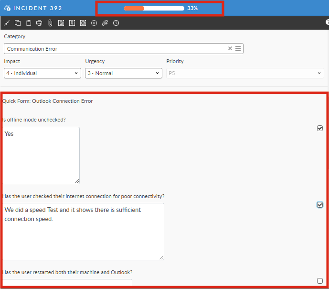
Task: Click the 33% progress bar
Action: [x=154, y=8]
